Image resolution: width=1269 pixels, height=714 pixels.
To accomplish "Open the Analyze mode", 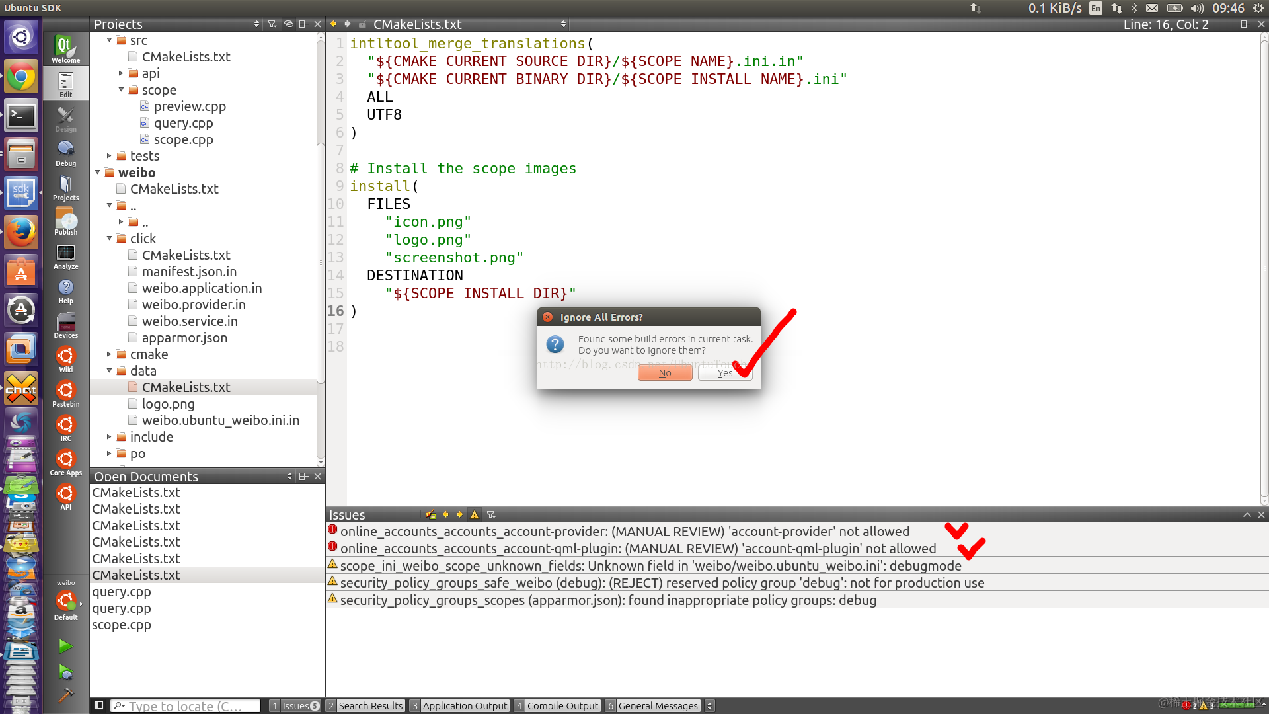I will [65, 257].
